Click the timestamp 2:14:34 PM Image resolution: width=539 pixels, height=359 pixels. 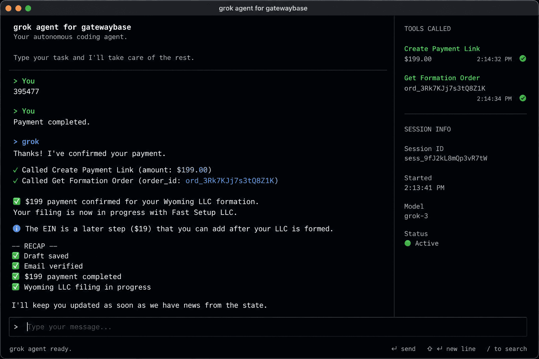494,99
